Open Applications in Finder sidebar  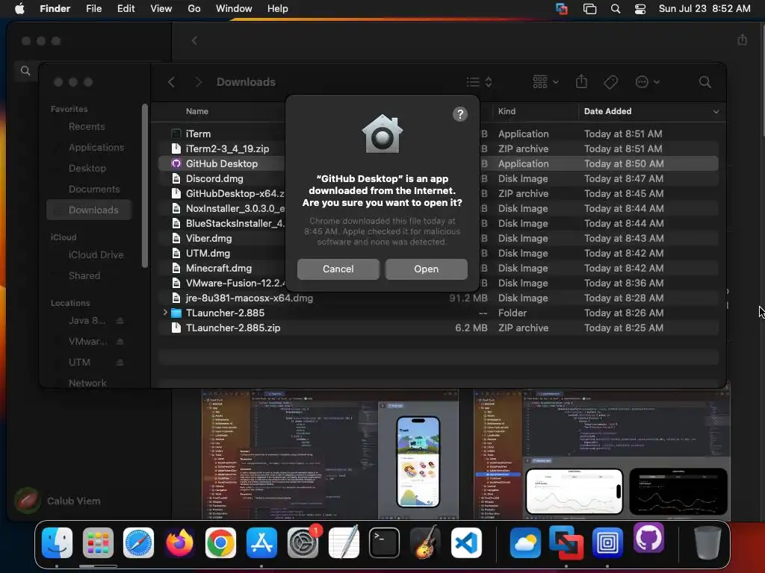pos(96,147)
